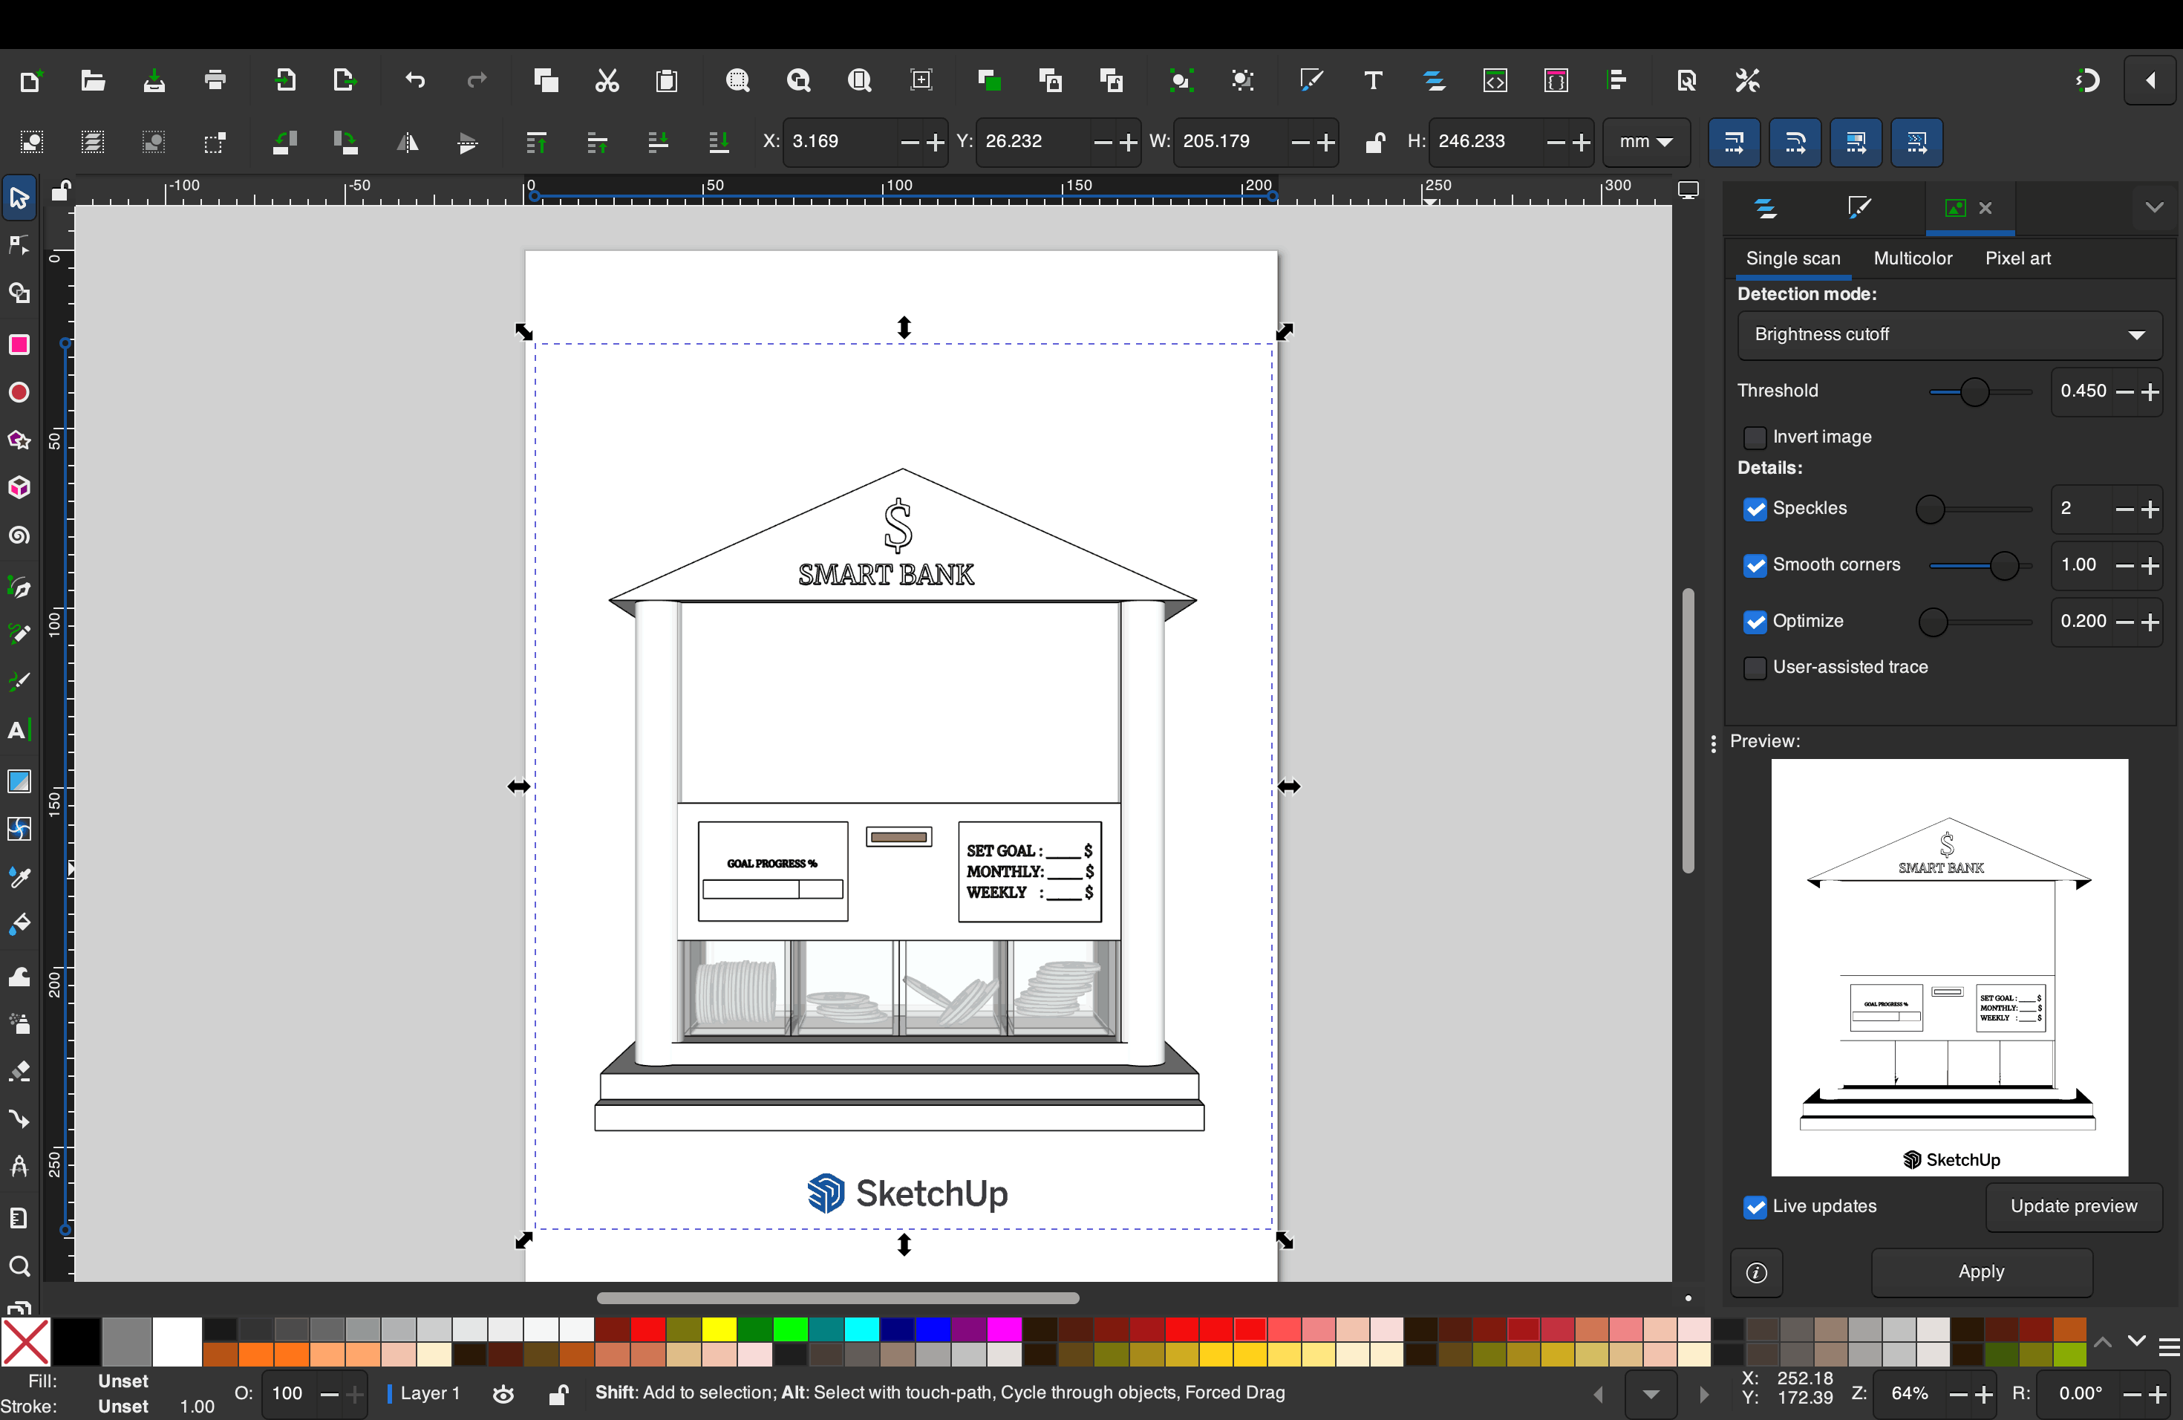This screenshot has width=2183, height=1420.
Task: Click the Update preview button
Action: 2073,1207
